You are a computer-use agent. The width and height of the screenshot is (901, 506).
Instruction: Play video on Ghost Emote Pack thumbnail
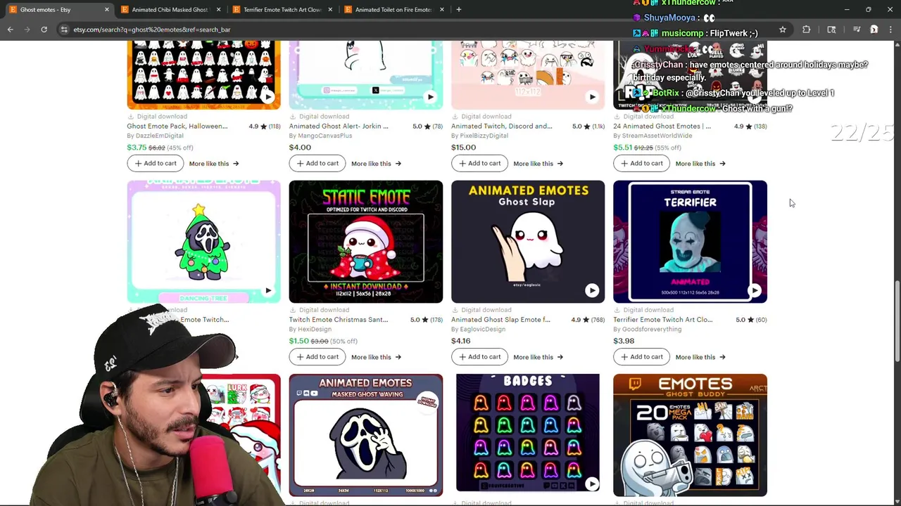pos(268,97)
